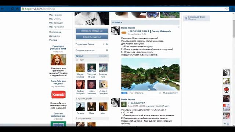
Task: Click Ответить under Minecraft post
Action: [x=139, y=93]
